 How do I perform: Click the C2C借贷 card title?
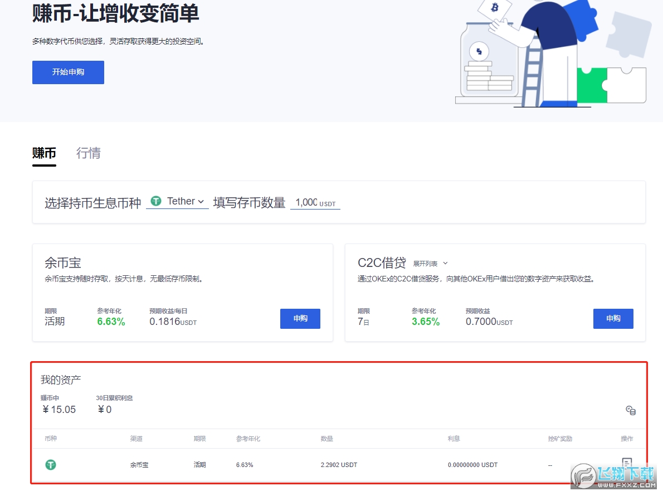(382, 262)
